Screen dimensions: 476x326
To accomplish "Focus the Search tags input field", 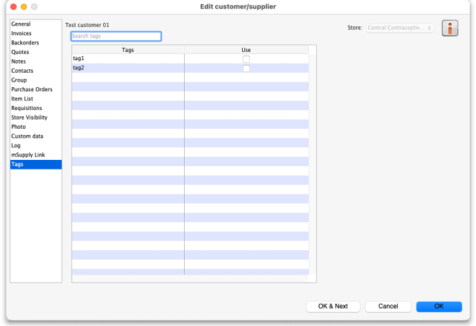I will coord(116,36).
